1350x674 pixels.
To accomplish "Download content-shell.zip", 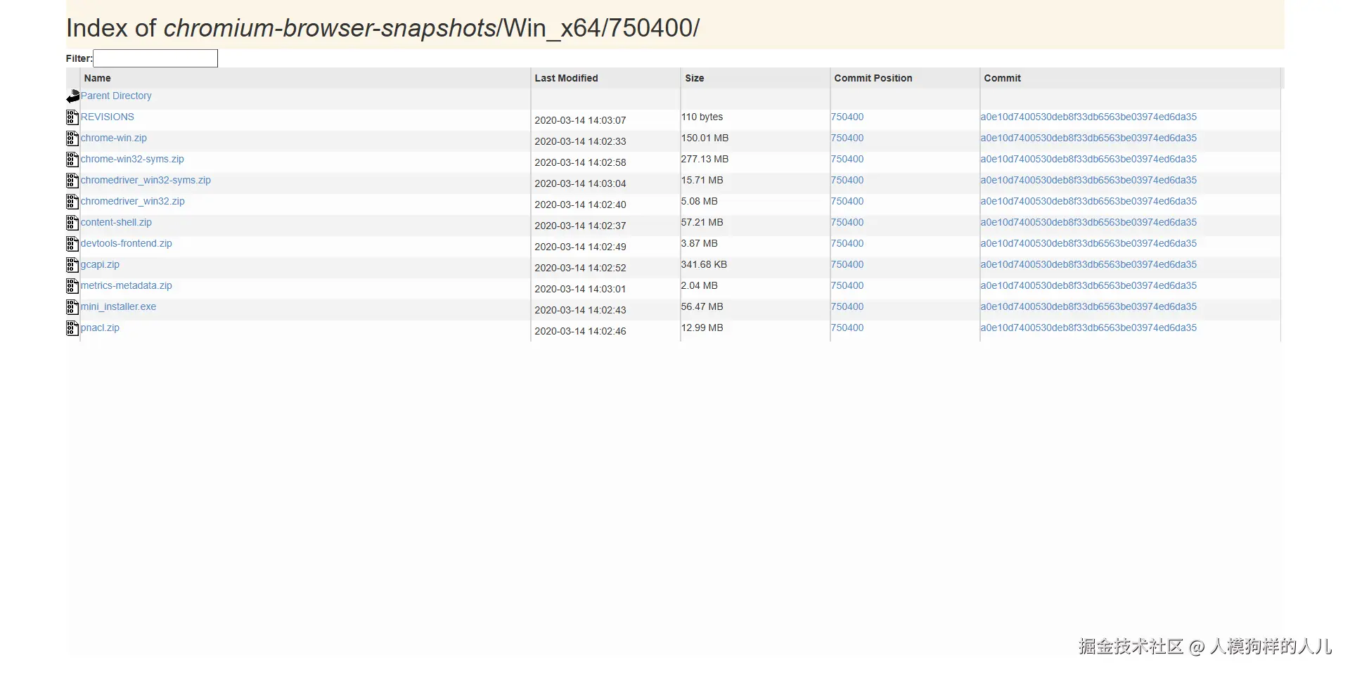I will point(116,222).
